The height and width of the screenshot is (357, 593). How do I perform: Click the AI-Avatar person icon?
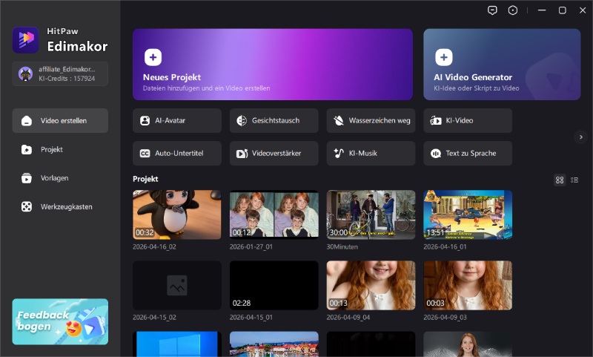coord(145,121)
